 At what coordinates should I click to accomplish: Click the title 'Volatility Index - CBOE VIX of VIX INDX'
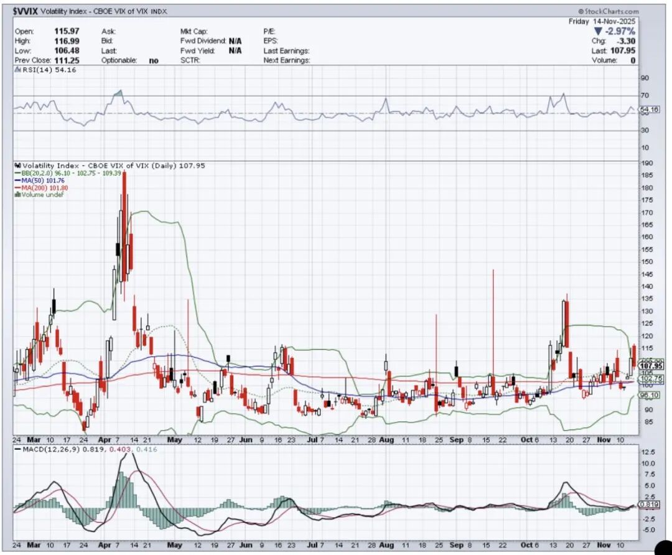(x=104, y=12)
